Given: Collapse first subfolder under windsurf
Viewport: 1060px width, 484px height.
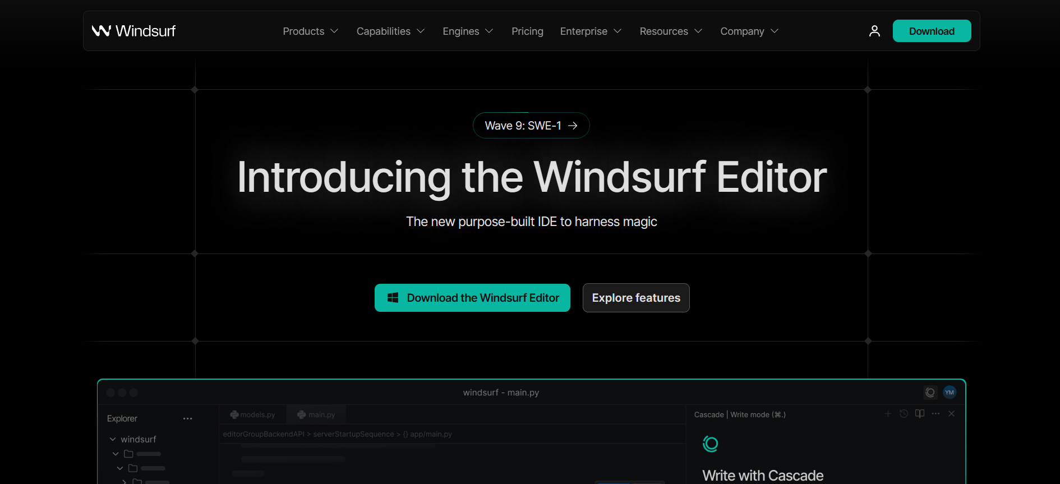Looking at the screenshot, I should 116,454.
